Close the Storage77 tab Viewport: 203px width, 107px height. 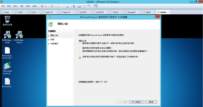coord(140,12)
